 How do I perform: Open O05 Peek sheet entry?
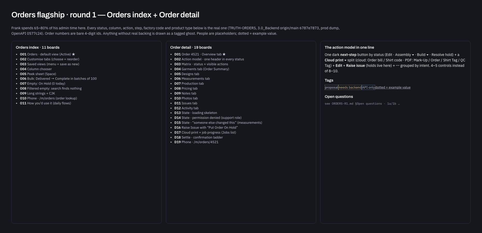(x=38, y=74)
